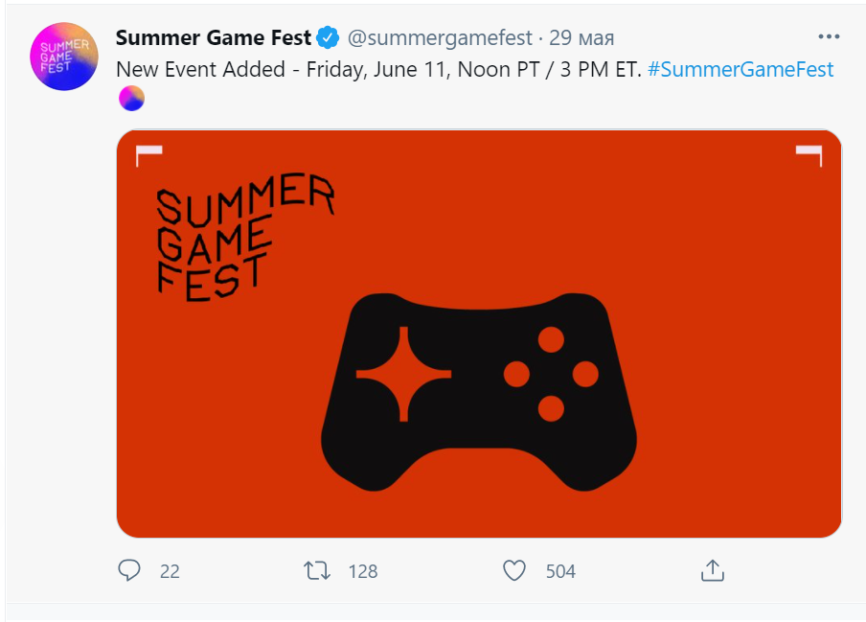
Task: Click the like count of 504
Action: 560,571
